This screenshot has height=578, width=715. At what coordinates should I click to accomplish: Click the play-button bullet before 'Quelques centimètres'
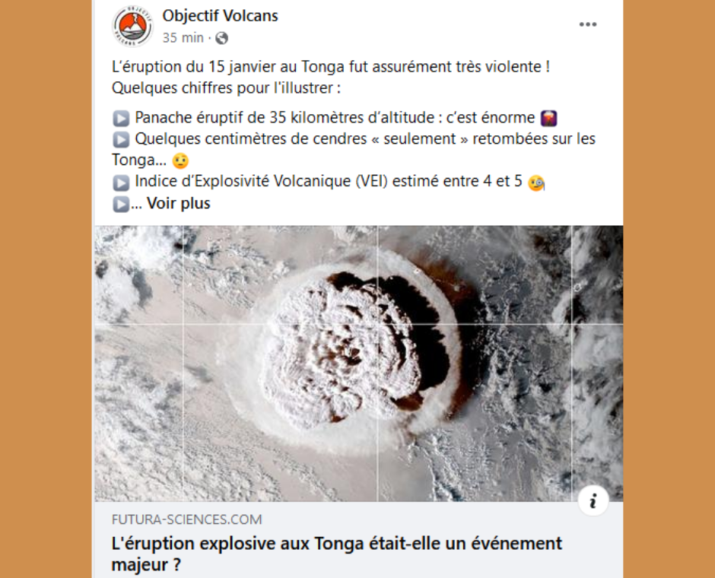click(x=121, y=139)
